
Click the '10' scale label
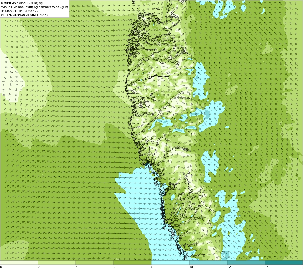click(191, 267)
